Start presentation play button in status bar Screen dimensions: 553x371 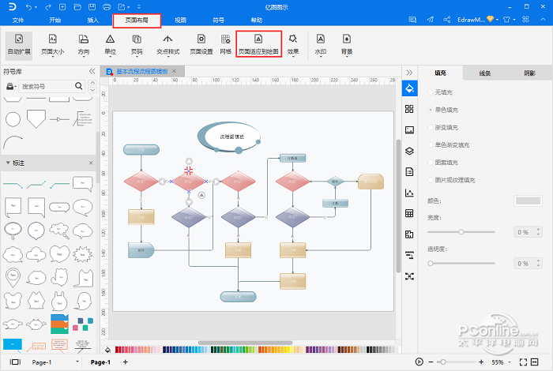point(419,362)
